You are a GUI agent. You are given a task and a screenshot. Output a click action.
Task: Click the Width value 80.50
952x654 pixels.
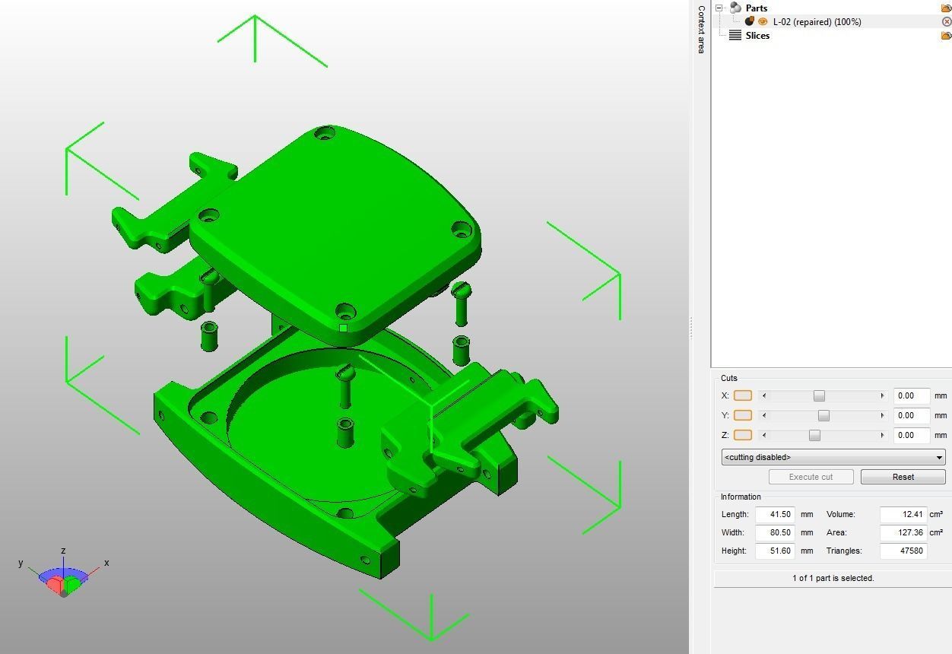tap(775, 532)
